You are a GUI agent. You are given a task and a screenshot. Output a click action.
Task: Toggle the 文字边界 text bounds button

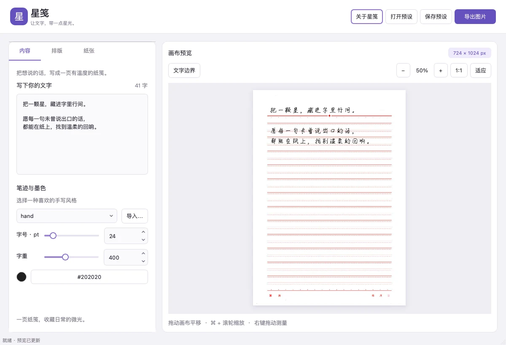pyautogui.click(x=184, y=70)
